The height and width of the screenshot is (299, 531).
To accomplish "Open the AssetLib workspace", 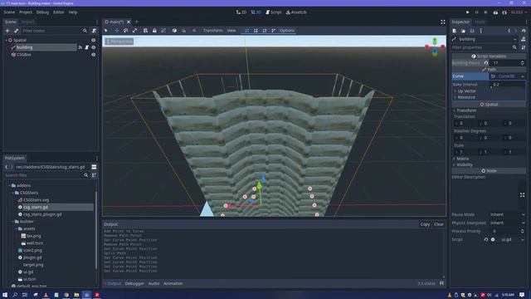I will pos(296,12).
